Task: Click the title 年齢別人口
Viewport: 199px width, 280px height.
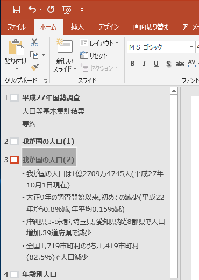Action: click(x=39, y=275)
